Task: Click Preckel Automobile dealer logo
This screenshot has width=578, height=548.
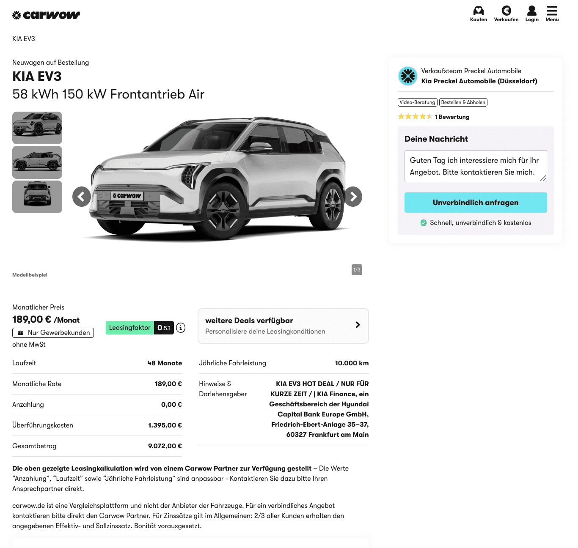Action: (x=408, y=76)
